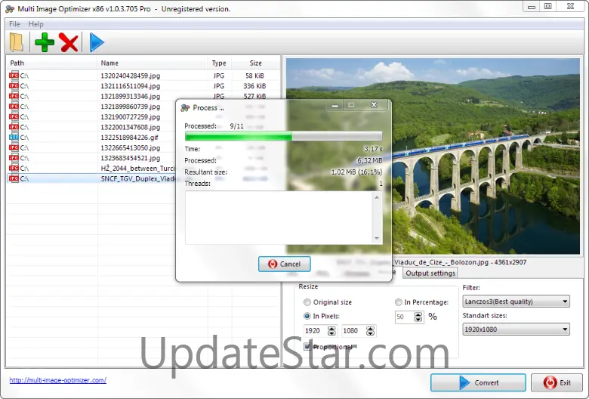
Task: Remove selected file with the red X icon
Action: coord(69,42)
